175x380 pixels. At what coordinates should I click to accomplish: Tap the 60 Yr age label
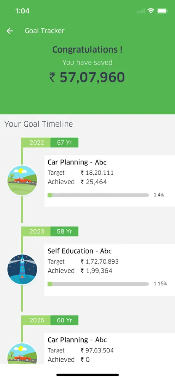pos(64,320)
